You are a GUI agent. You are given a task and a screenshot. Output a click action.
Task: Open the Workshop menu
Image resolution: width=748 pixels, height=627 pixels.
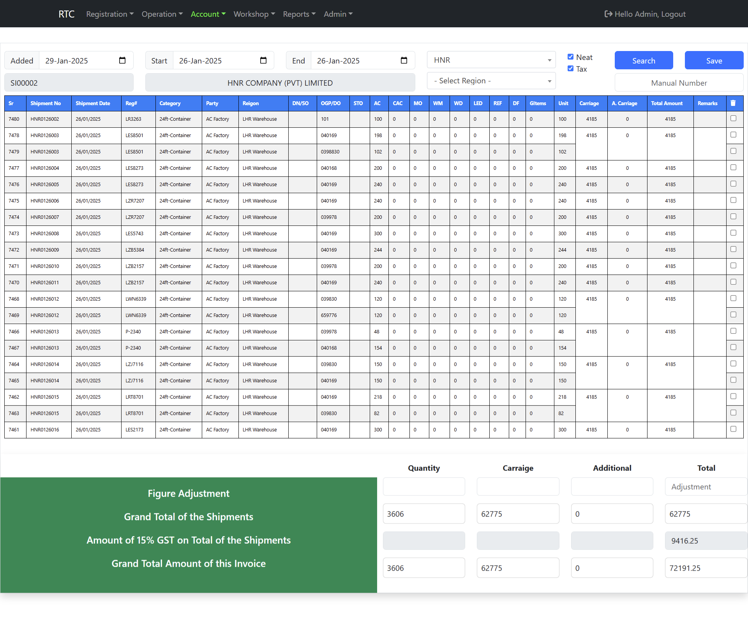(254, 14)
